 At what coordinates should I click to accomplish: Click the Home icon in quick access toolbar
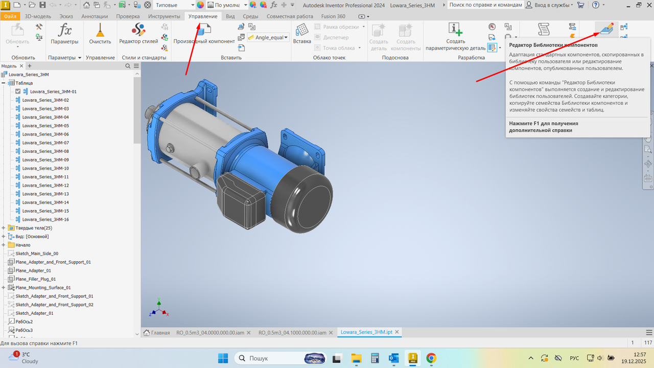pyautogui.click(x=86, y=5)
